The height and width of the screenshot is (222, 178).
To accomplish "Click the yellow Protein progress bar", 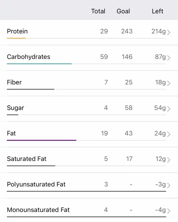I will point(16,38).
